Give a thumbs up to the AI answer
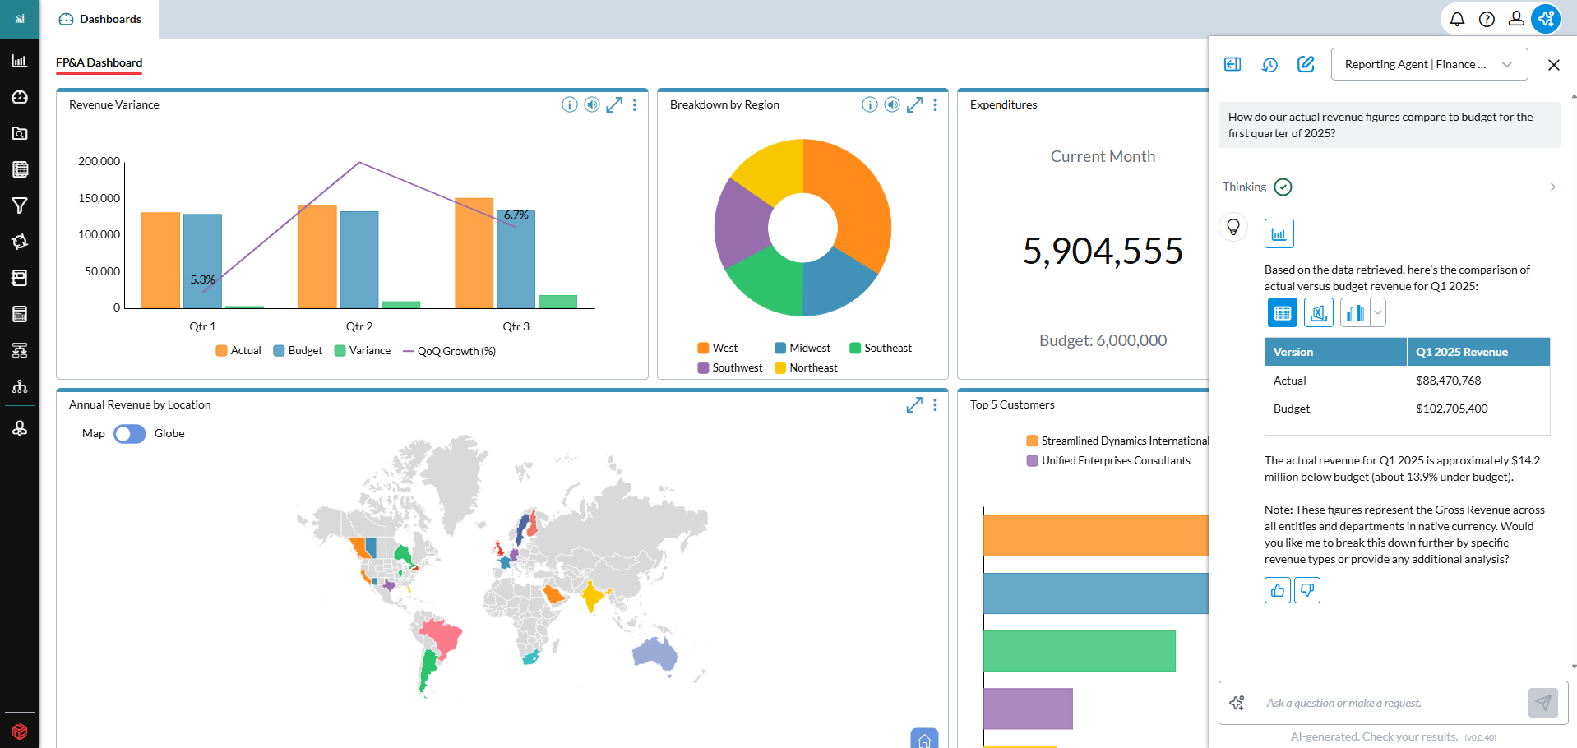This screenshot has height=748, width=1577. click(1276, 589)
